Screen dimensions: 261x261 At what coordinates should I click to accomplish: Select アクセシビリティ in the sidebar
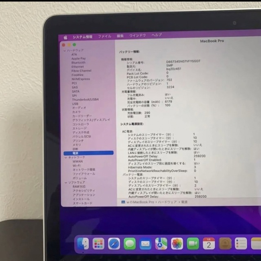[x=84, y=191]
